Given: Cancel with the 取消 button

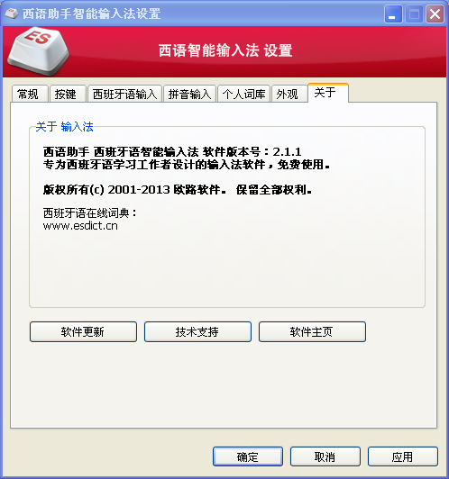Looking at the screenshot, I should click(x=325, y=456).
